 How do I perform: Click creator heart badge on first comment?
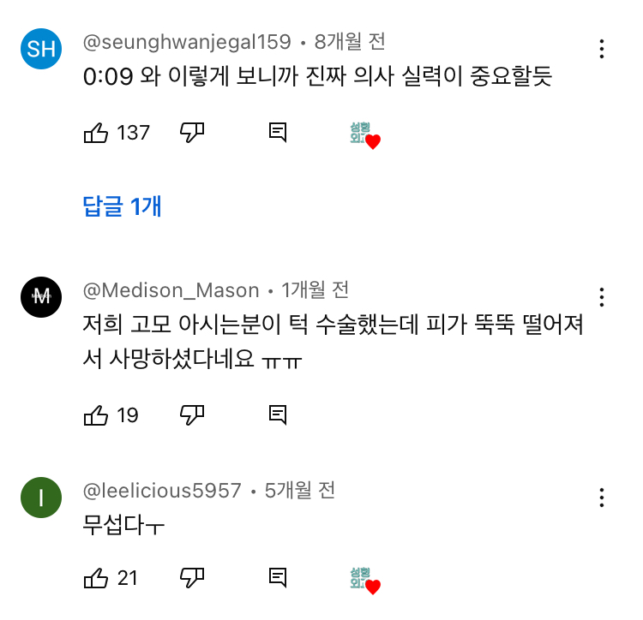point(364,135)
